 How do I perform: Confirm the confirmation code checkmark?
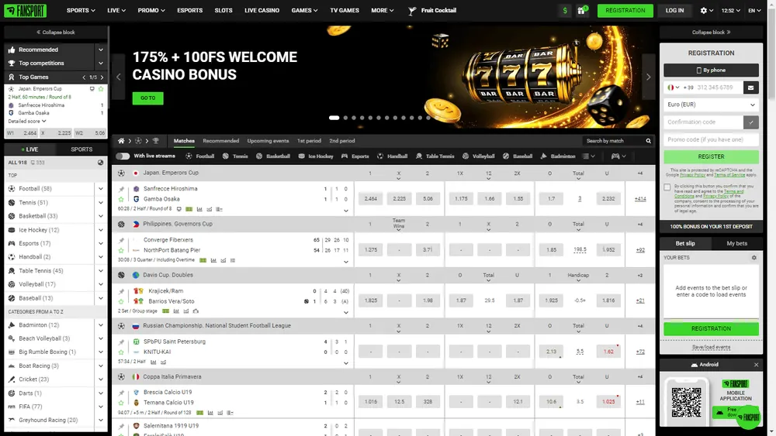(x=750, y=122)
